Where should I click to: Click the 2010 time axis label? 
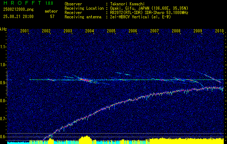pyautogui.click(x=219, y=31)
